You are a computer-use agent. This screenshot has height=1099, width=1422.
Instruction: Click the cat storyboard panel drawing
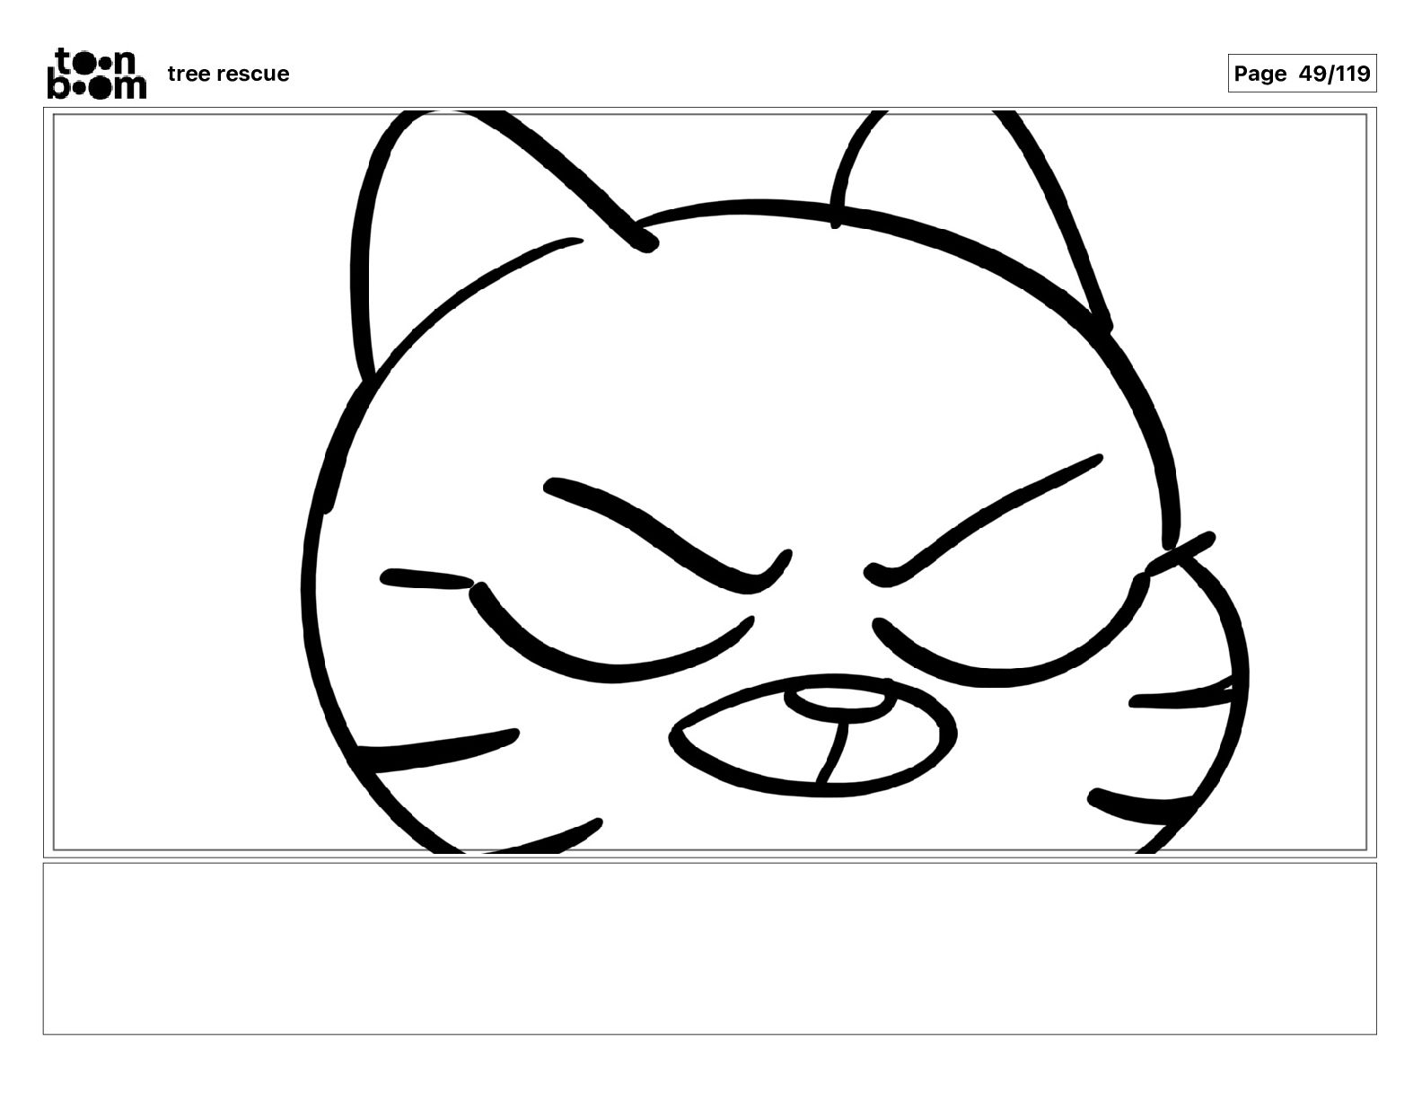point(709,482)
